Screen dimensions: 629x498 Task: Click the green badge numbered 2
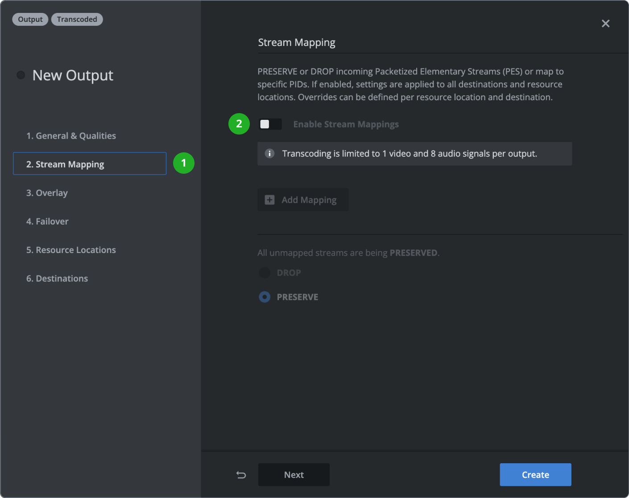pyautogui.click(x=239, y=124)
